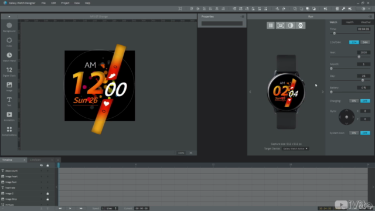Switch to the 12H/24H timeline tab

coord(35,160)
